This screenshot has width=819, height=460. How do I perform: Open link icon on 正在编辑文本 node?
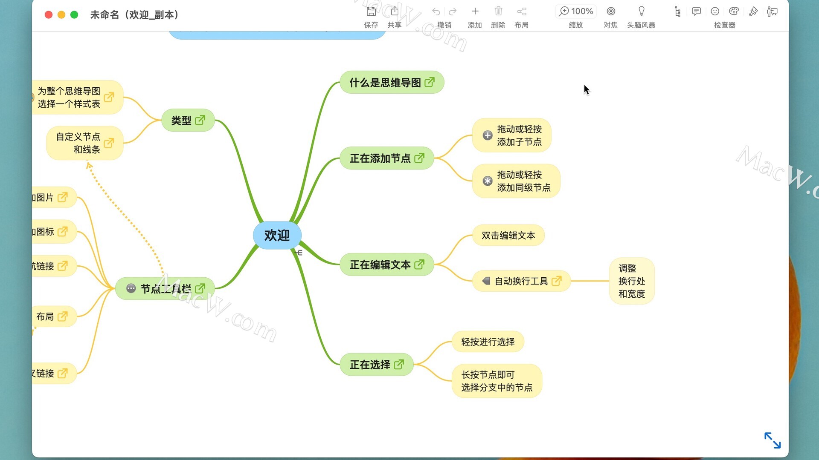pyautogui.click(x=419, y=264)
